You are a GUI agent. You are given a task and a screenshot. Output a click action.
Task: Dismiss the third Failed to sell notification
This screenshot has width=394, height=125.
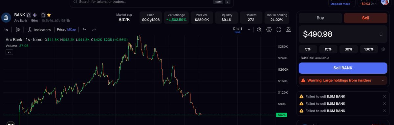click(384, 111)
